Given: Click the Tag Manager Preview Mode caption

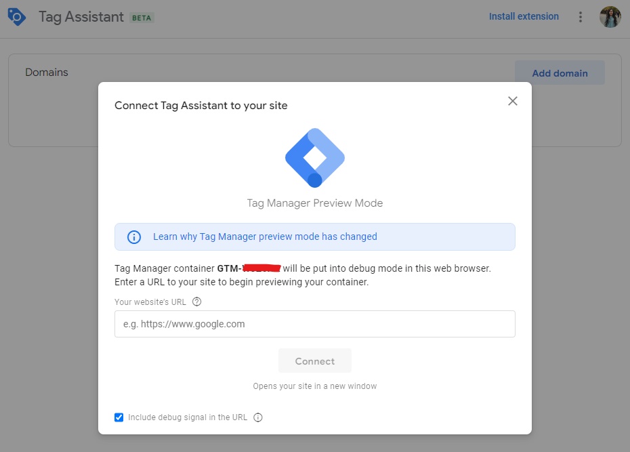Looking at the screenshot, I should pos(315,203).
